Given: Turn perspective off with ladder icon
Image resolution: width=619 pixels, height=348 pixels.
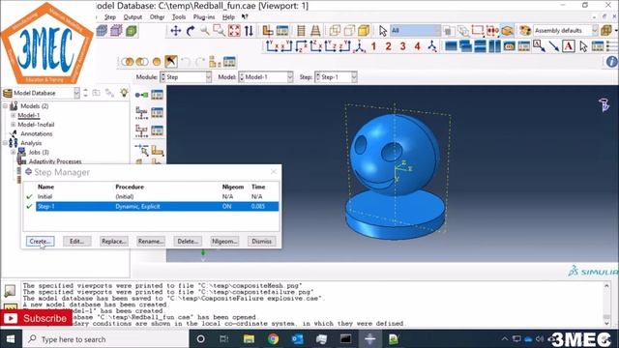Looking at the screenshot, I should tap(301, 31).
